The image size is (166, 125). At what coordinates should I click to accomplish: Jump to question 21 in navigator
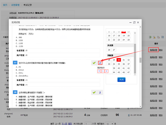[109, 40]
